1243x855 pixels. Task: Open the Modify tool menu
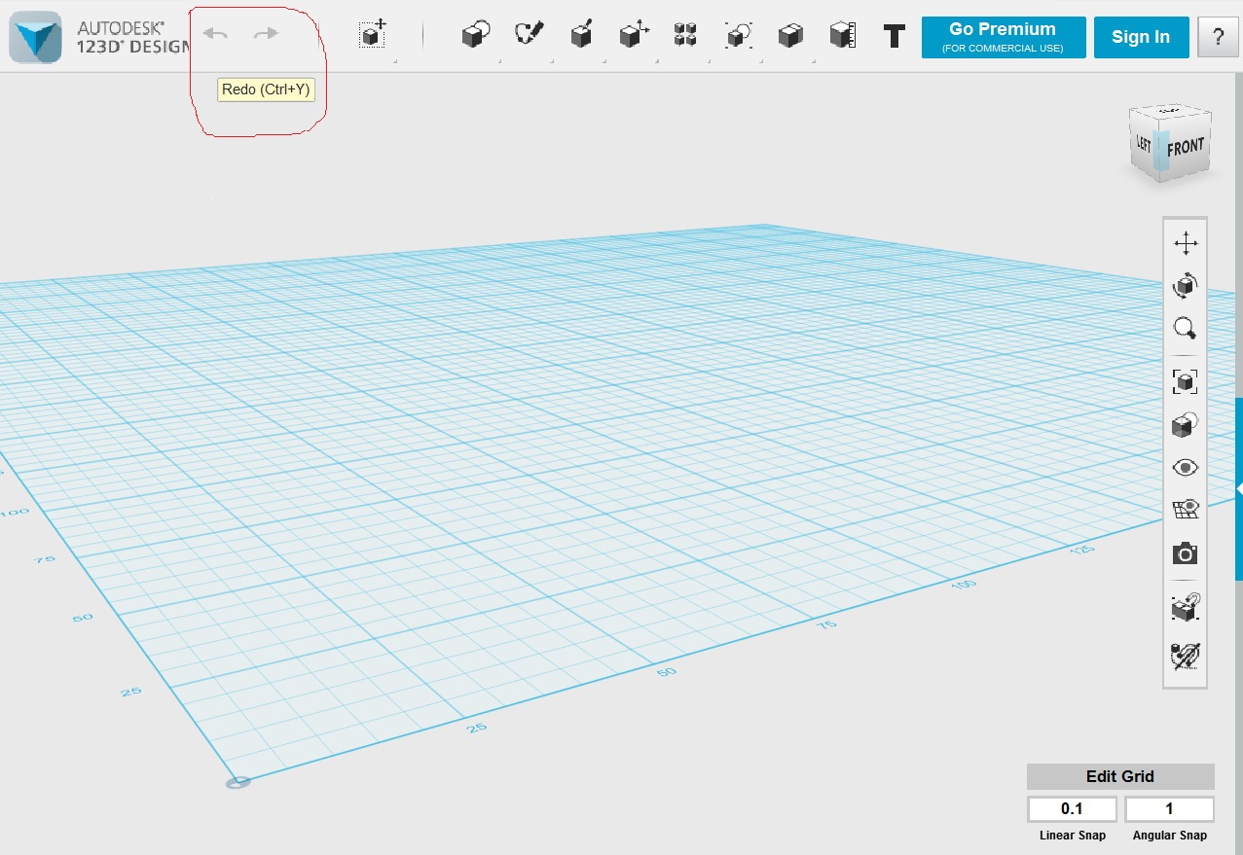tap(634, 36)
